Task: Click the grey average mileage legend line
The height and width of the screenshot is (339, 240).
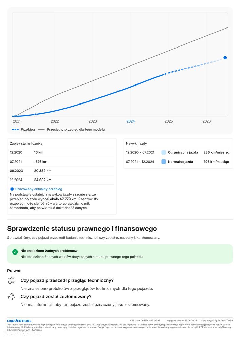Action: (x=41, y=130)
